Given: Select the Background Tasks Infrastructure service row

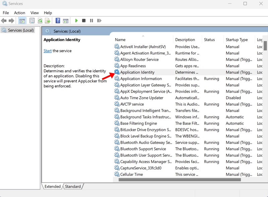Looking at the screenshot, I should click(188, 117).
